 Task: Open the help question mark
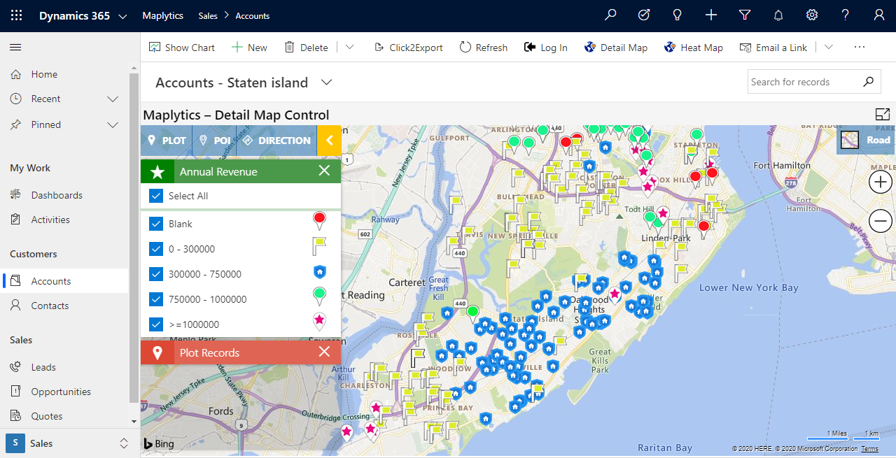[846, 15]
